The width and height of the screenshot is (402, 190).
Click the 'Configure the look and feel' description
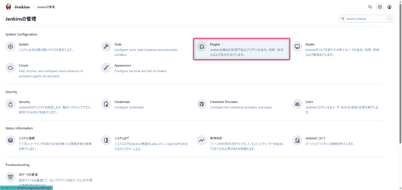tap(140, 71)
